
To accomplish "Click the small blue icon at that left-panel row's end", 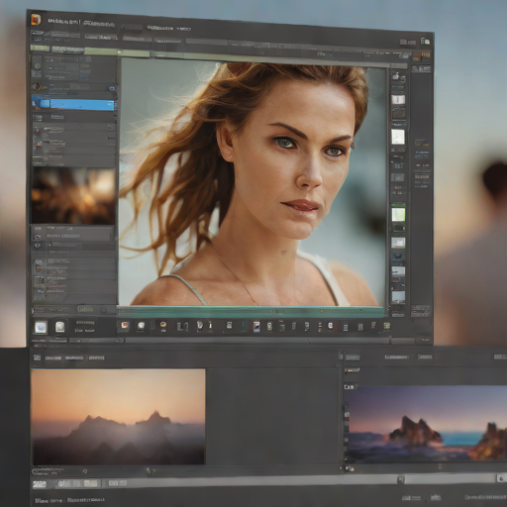I will point(112,88).
